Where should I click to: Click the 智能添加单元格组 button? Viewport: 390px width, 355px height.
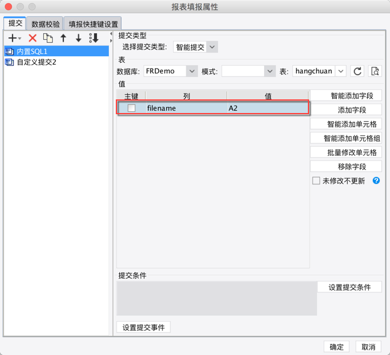(346, 138)
